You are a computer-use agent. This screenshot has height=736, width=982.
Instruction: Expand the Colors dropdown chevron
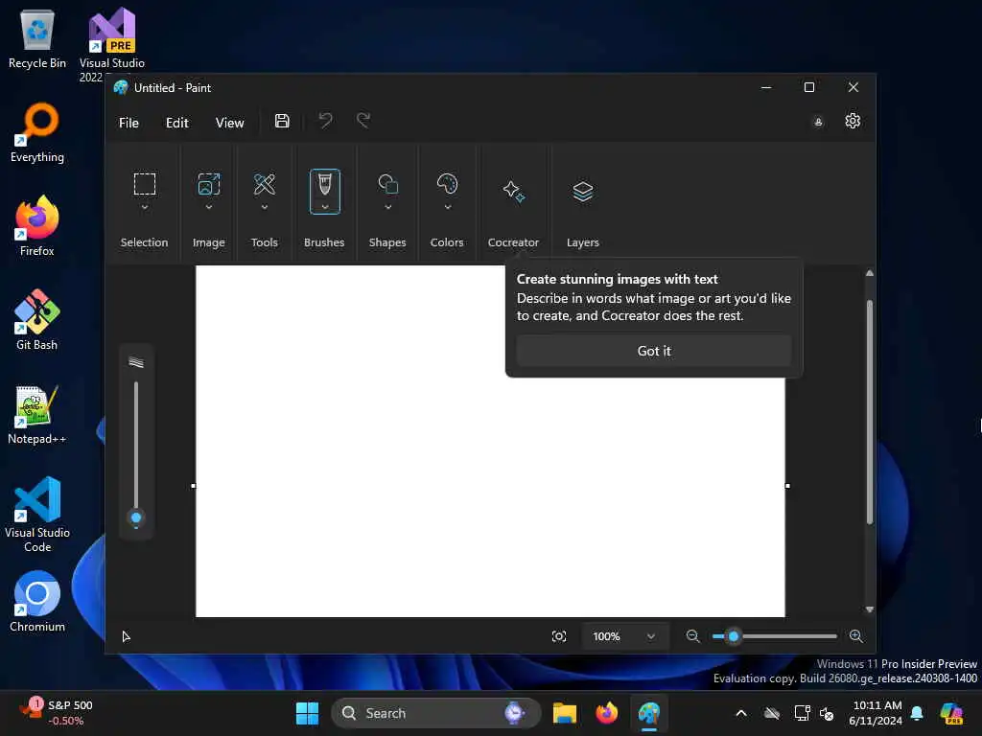(447, 207)
